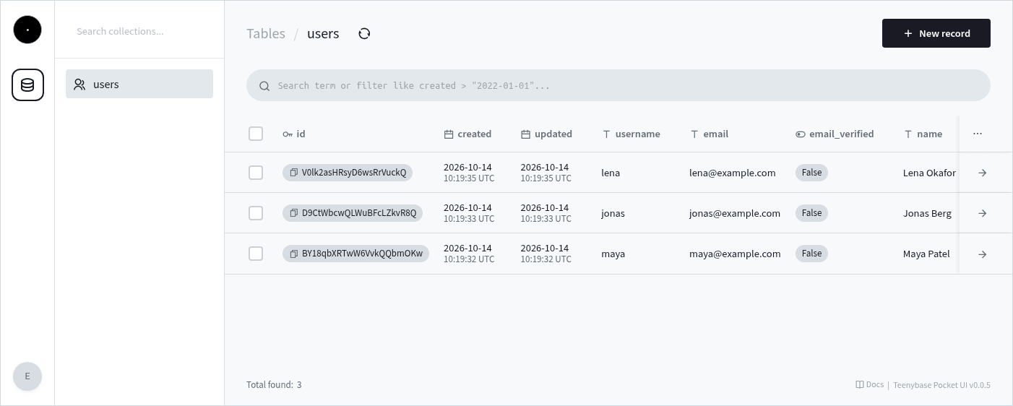The image size is (1013, 406).
Task: Check the maya row checkbox
Action: 256,254
